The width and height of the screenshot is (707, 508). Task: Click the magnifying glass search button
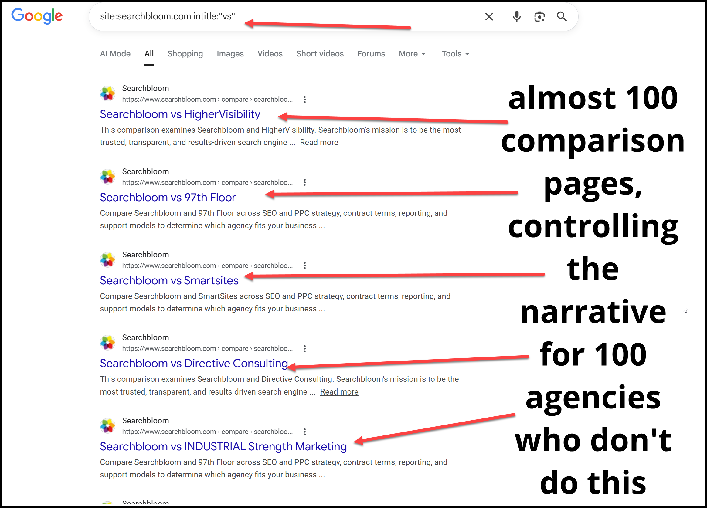pos(561,16)
